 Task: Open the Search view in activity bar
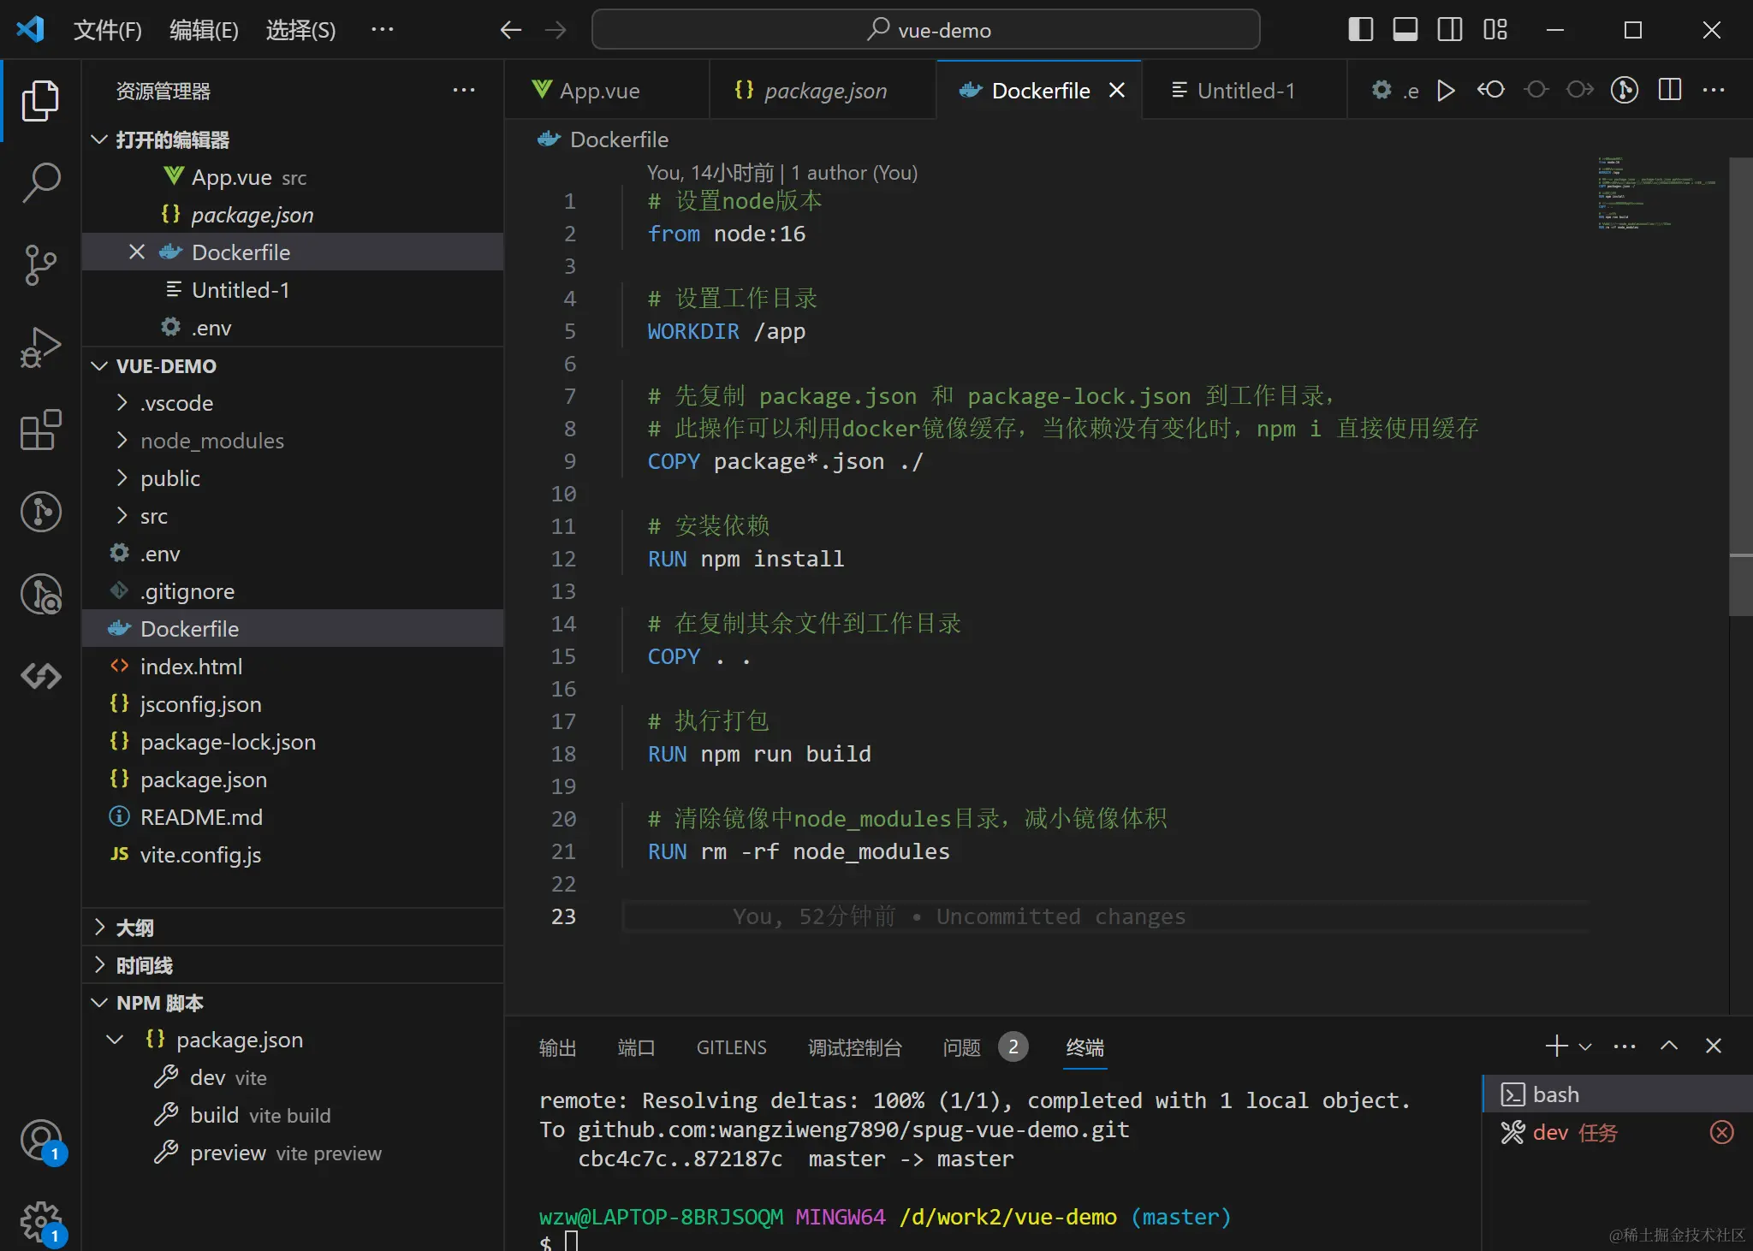[40, 182]
